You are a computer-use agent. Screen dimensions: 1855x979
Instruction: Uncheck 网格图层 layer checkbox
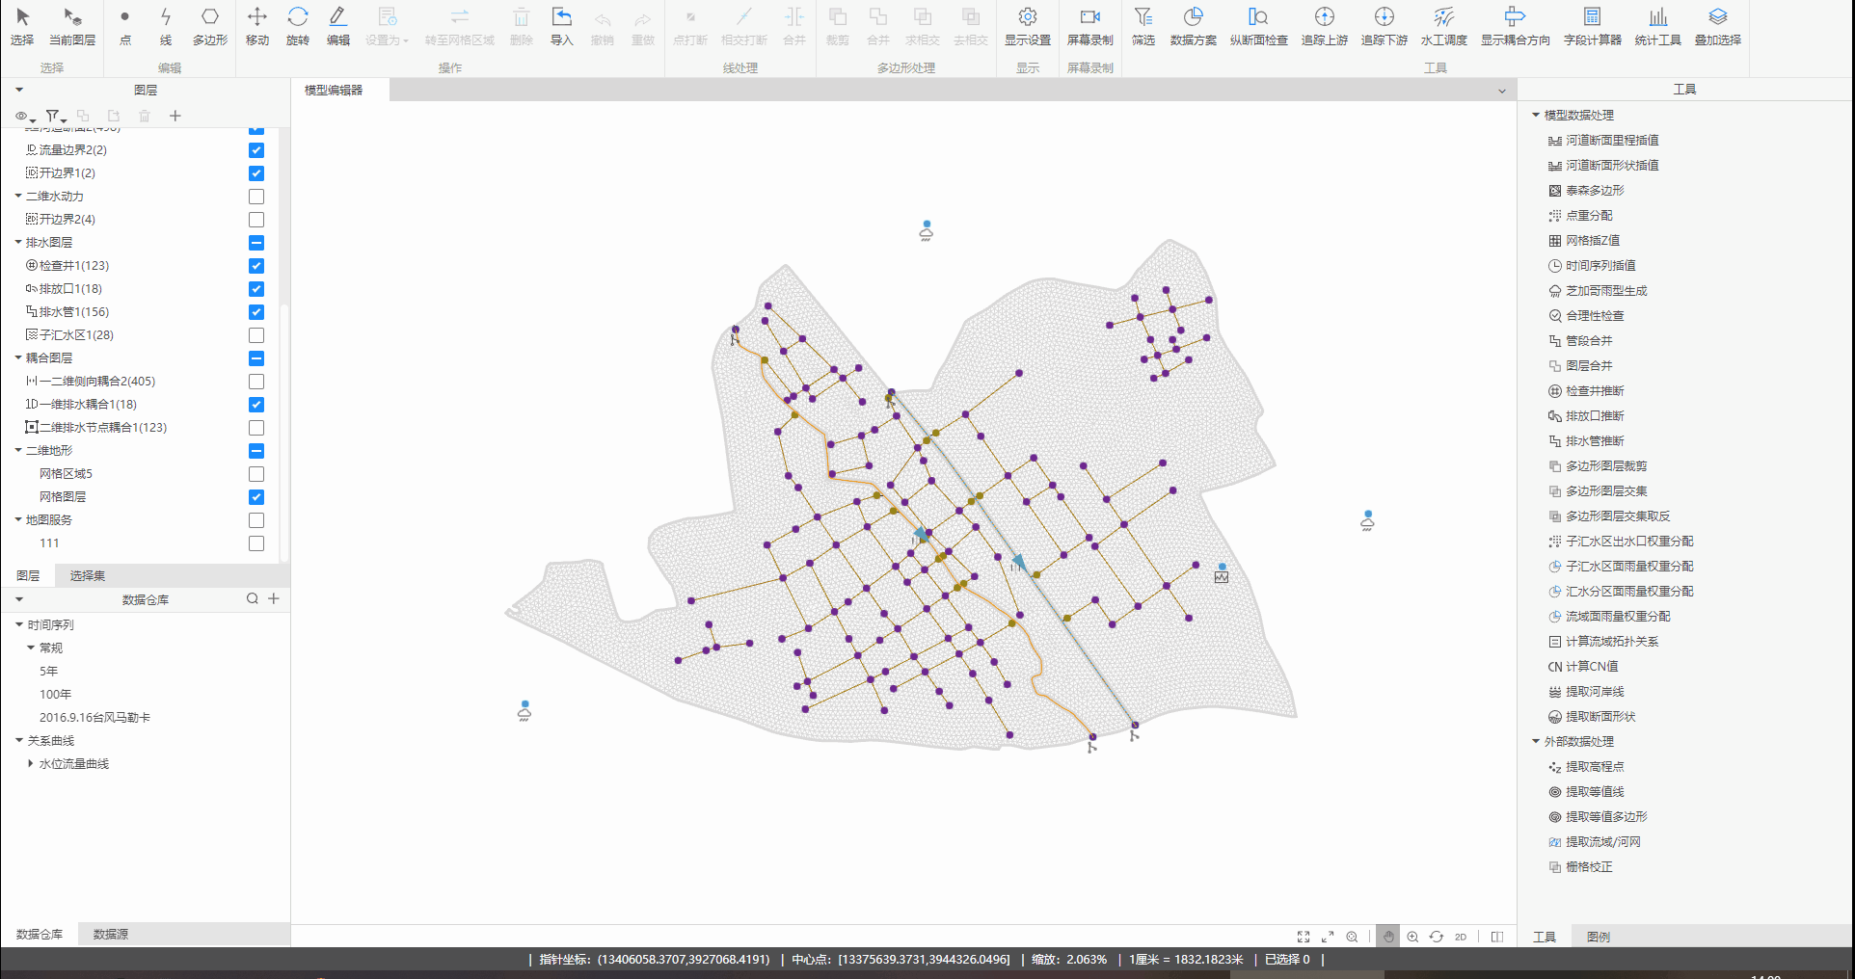[x=256, y=497]
